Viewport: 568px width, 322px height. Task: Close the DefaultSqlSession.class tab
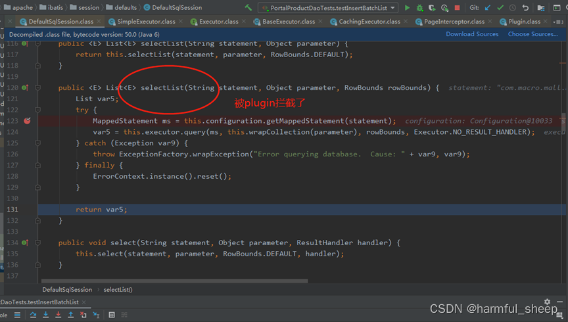(99, 22)
